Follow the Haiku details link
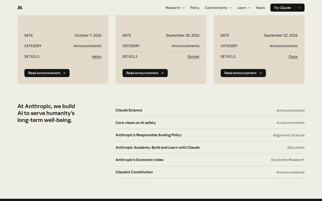322x201 pixels. coord(97,57)
